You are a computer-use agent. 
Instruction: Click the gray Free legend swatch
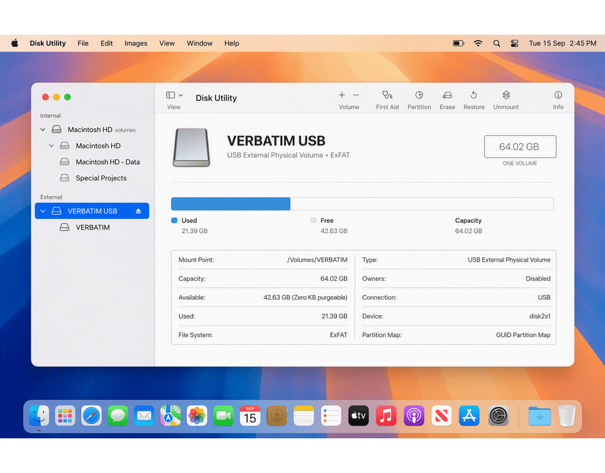click(313, 221)
